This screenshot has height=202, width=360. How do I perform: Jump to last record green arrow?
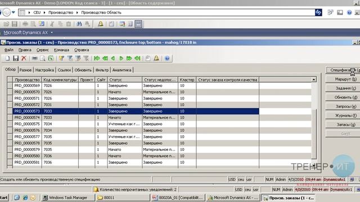tap(137, 58)
